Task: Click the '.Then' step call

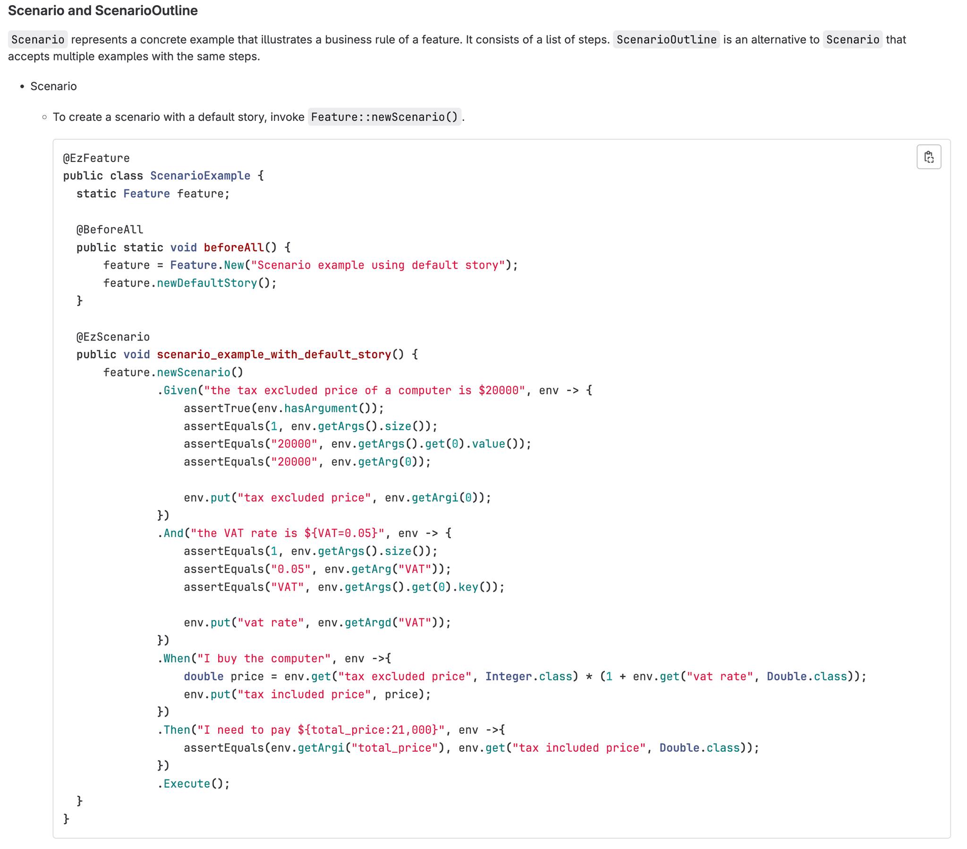Action: (x=174, y=730)
